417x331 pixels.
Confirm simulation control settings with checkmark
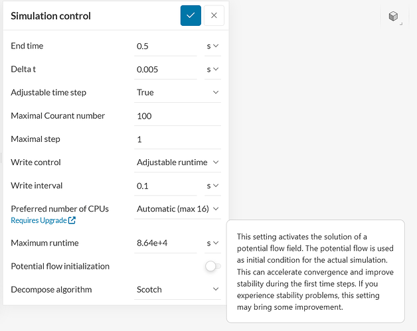(x=191, y=15)
